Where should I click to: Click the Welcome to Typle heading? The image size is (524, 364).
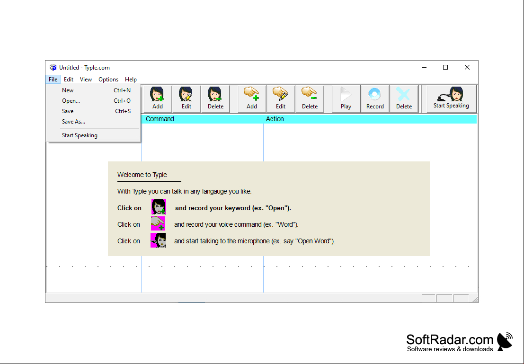[x=142, y=175]
